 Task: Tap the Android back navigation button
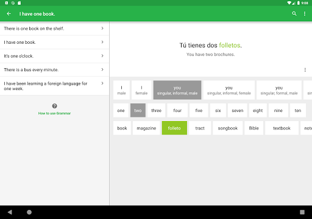[x=10, y=212]
